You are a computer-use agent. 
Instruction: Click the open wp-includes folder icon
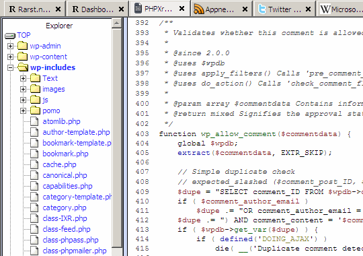tap(23, 67)
